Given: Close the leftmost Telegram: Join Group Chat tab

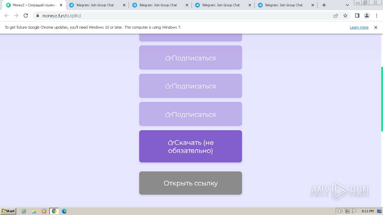Looking at the screenshot, I should point(124,5).
